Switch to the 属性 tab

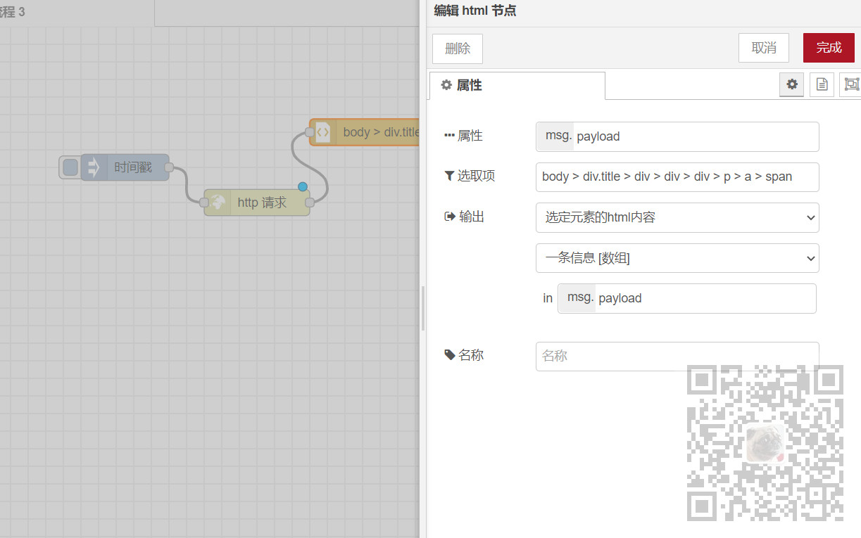click(x=517, y=85)
